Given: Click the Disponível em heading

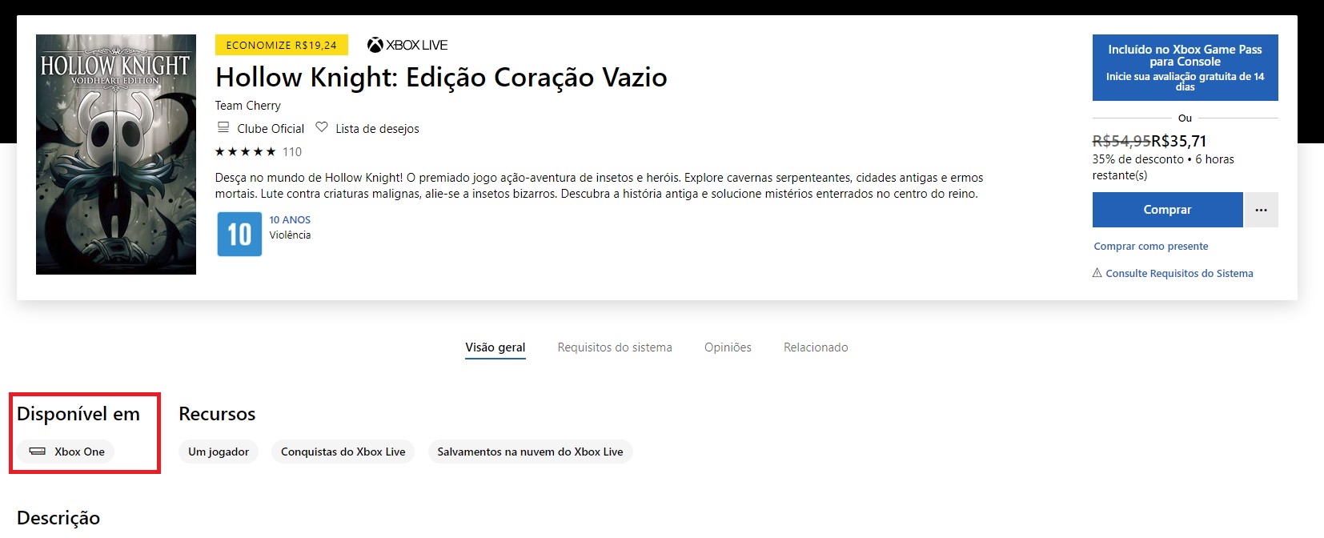Looking at the screenshot, I should [x=78, y=414].
